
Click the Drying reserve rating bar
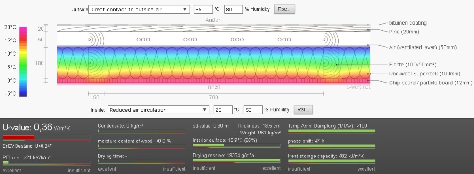(237, 161)
